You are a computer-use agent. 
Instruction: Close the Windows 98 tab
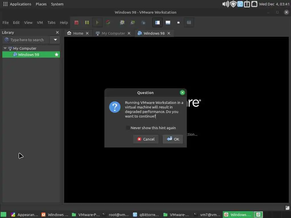pos(169,33)
